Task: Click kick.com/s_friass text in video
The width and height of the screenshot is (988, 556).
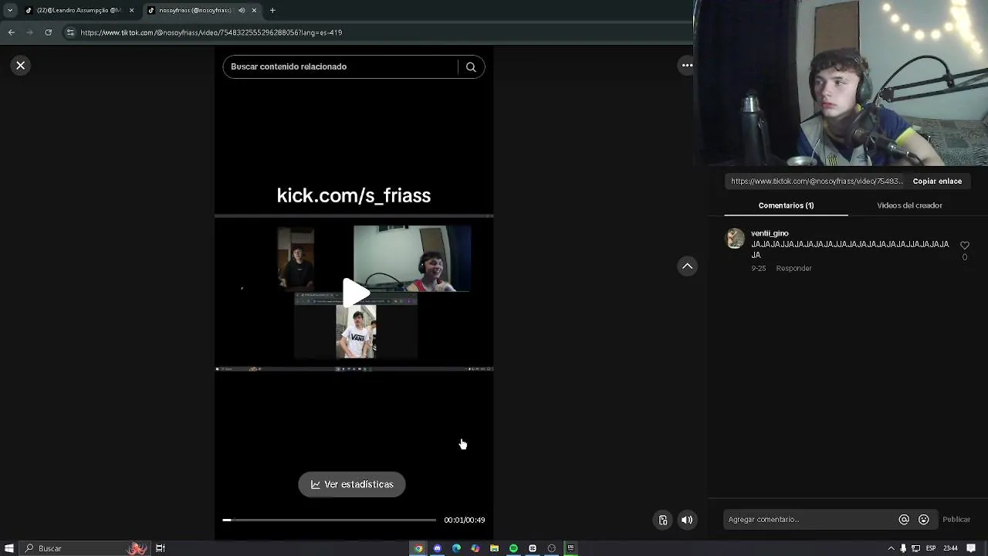Action: coord(354,195)
